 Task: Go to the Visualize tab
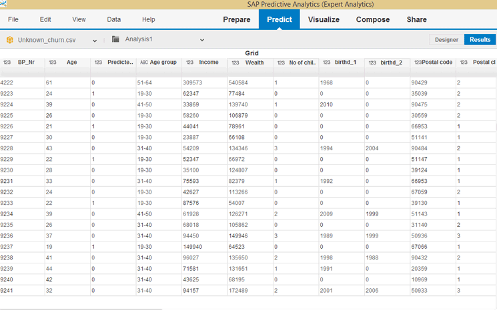pyautogui.click(x=324, y=19)
